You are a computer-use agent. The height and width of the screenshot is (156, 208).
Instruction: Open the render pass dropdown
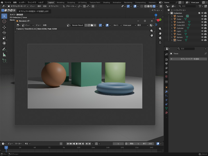[x=142, y=25]
